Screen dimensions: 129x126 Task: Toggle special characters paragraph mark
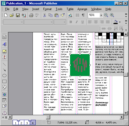click(83, 15)
